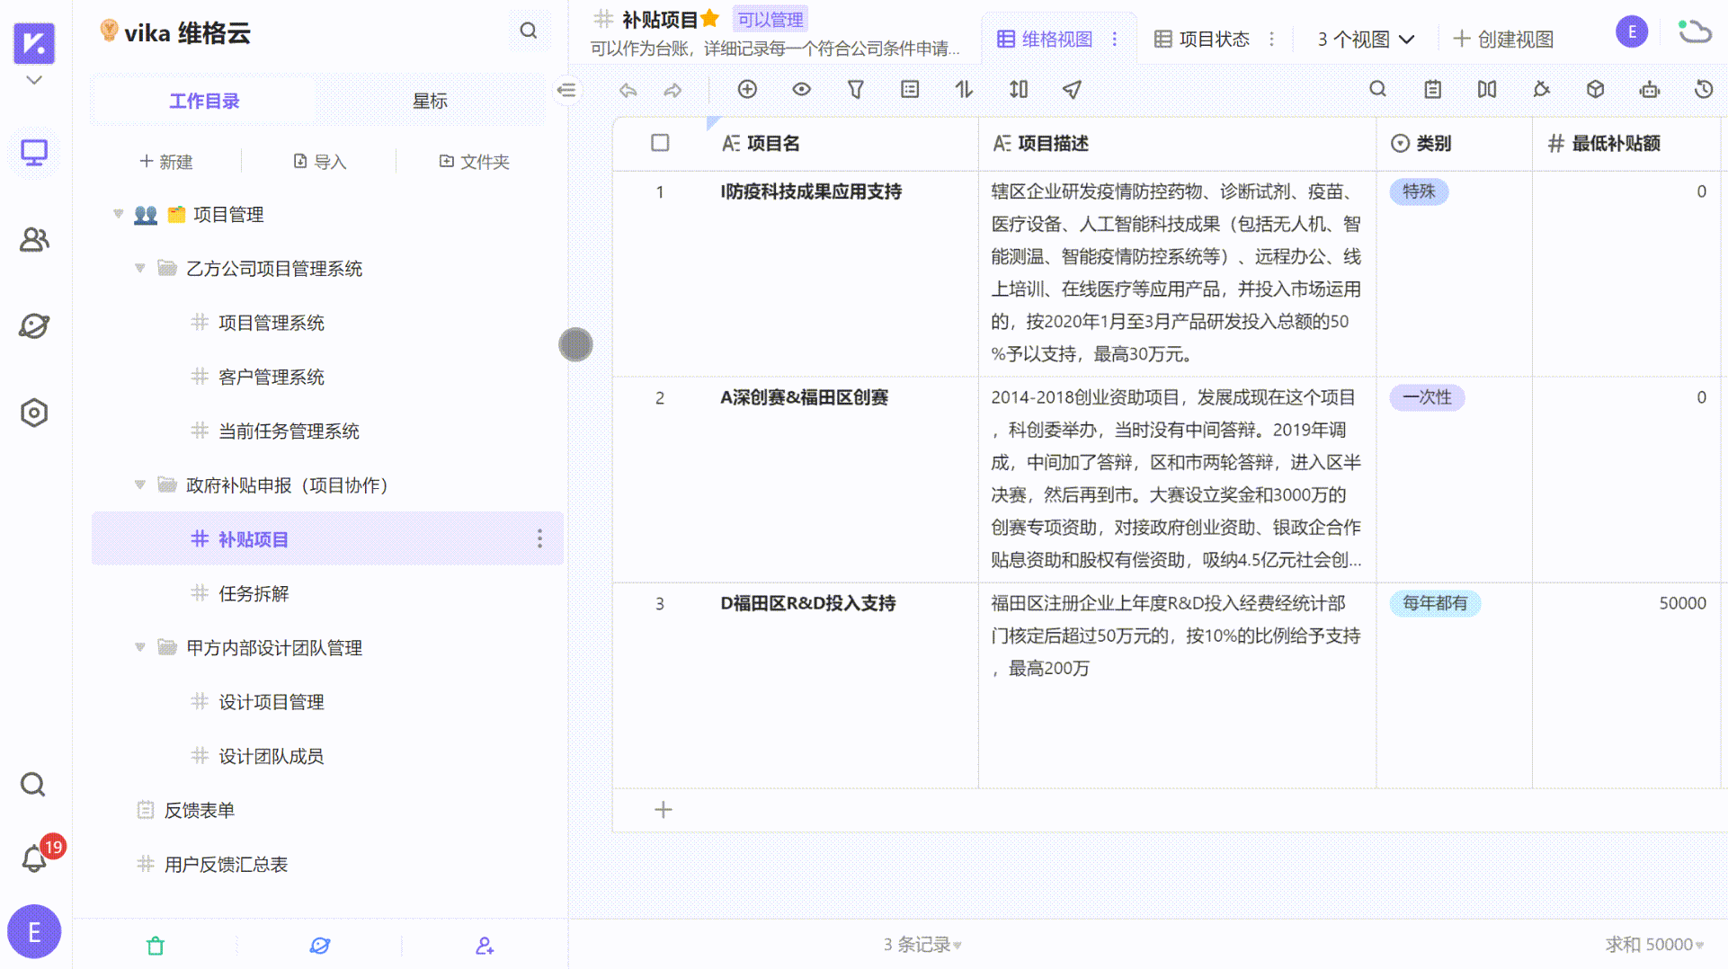The height and width of the screenshot is (969, 1728).
Task: Open the history clock icon
Action: click(1703, 90)
